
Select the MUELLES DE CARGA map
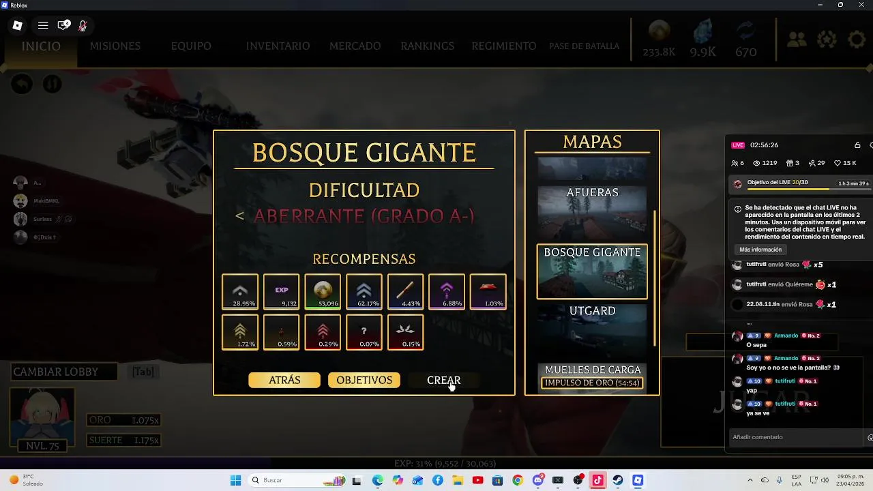tap(592, 377)
